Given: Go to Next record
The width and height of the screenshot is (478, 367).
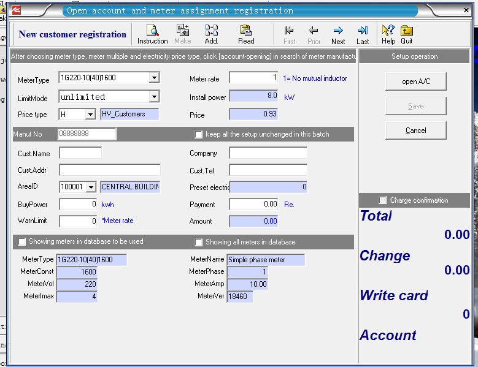Looking at the screenshot, I should click(x=338, y=35).
